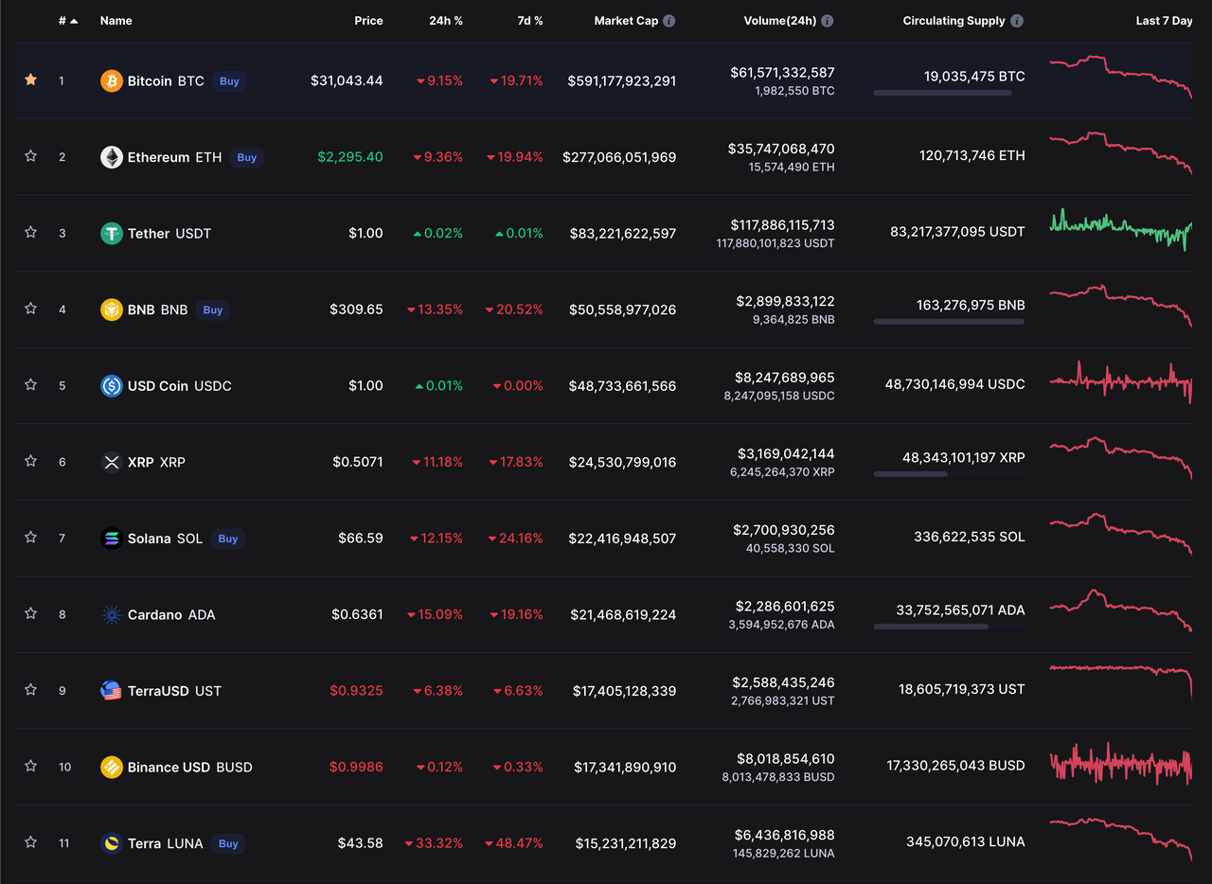Sort by Market Cap column header
Screen dimensions: 1212x884
click(626, 21)
